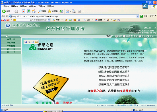Select 学生学籍 in the left sidebar
157x112 pixels.
[11, 43]
